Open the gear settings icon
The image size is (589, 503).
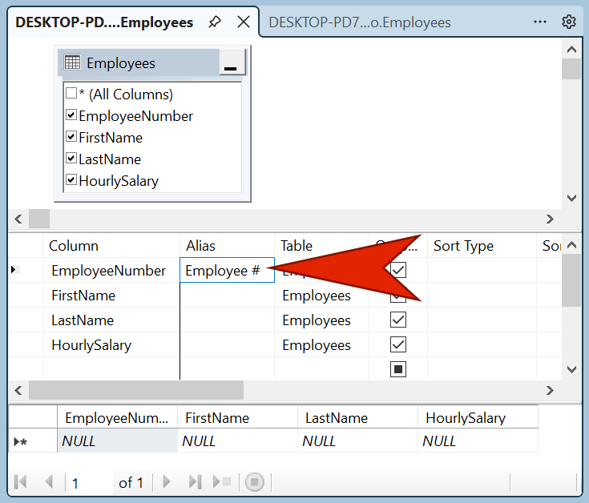[569, 22]
